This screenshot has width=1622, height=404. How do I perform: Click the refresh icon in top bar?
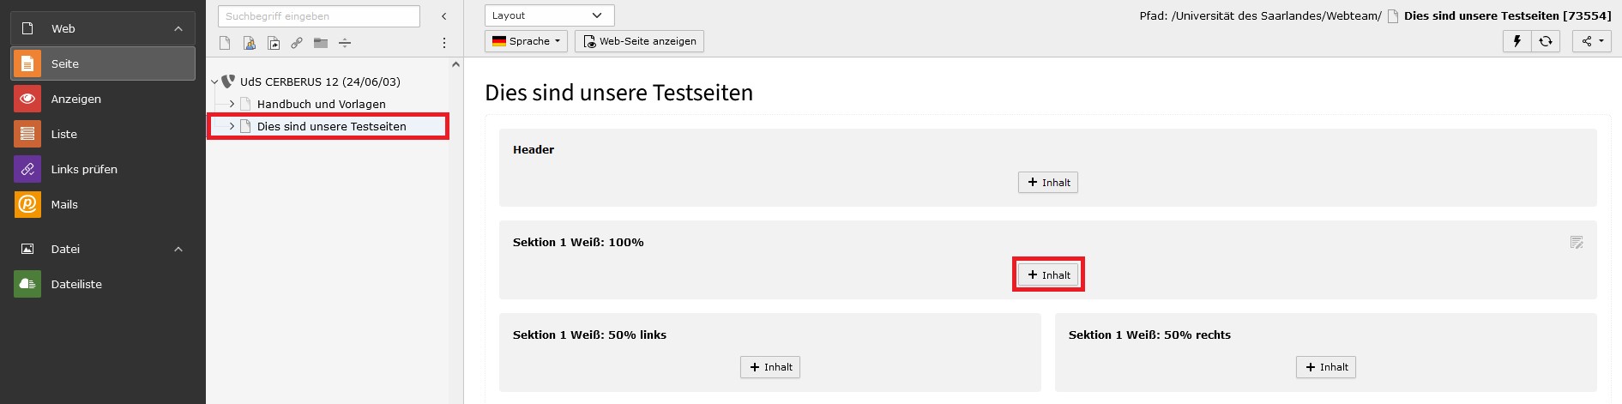coord(1546,41)
